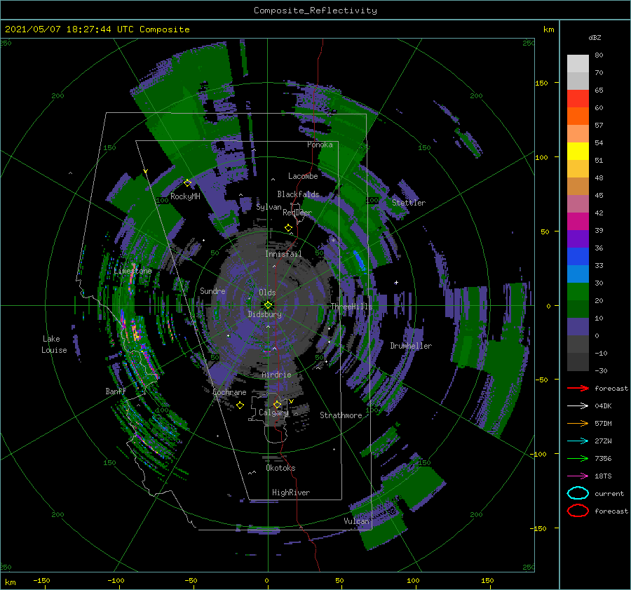631x590 pixels.
Task: Click the Composite_Reflectivity title
Action: (315, 11)
